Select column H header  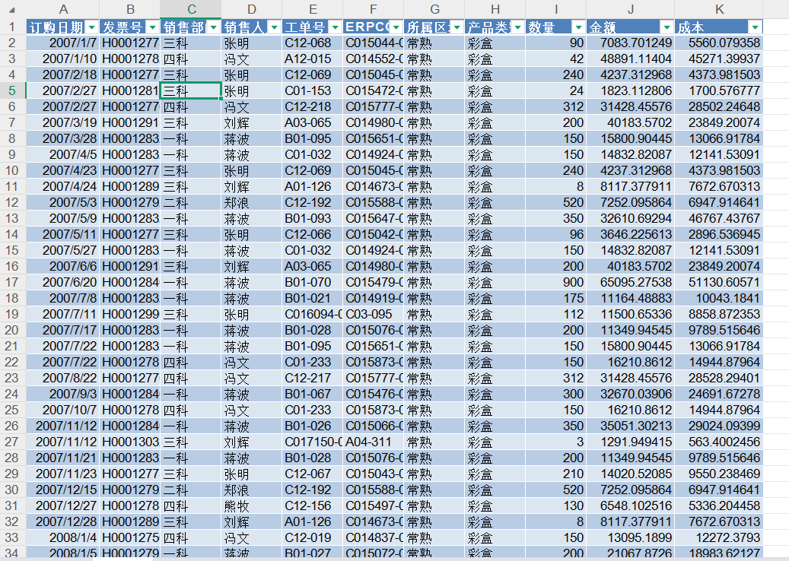[495, 9]
